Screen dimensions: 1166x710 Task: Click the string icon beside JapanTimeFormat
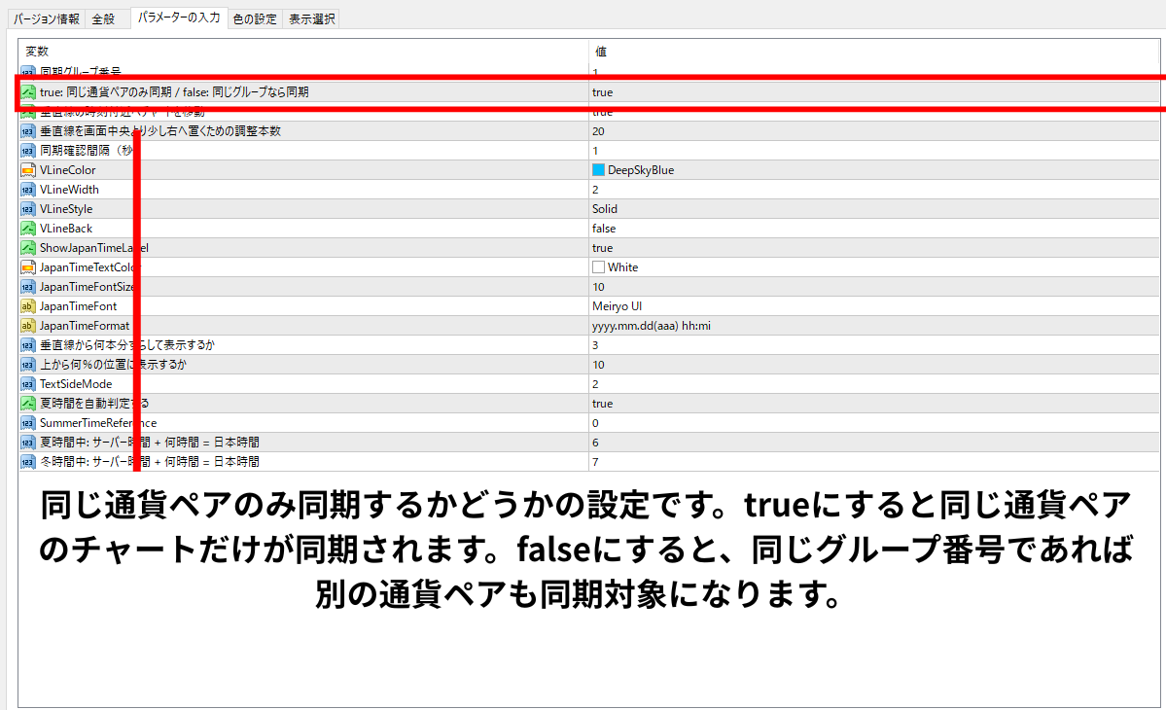pos(28,326)
